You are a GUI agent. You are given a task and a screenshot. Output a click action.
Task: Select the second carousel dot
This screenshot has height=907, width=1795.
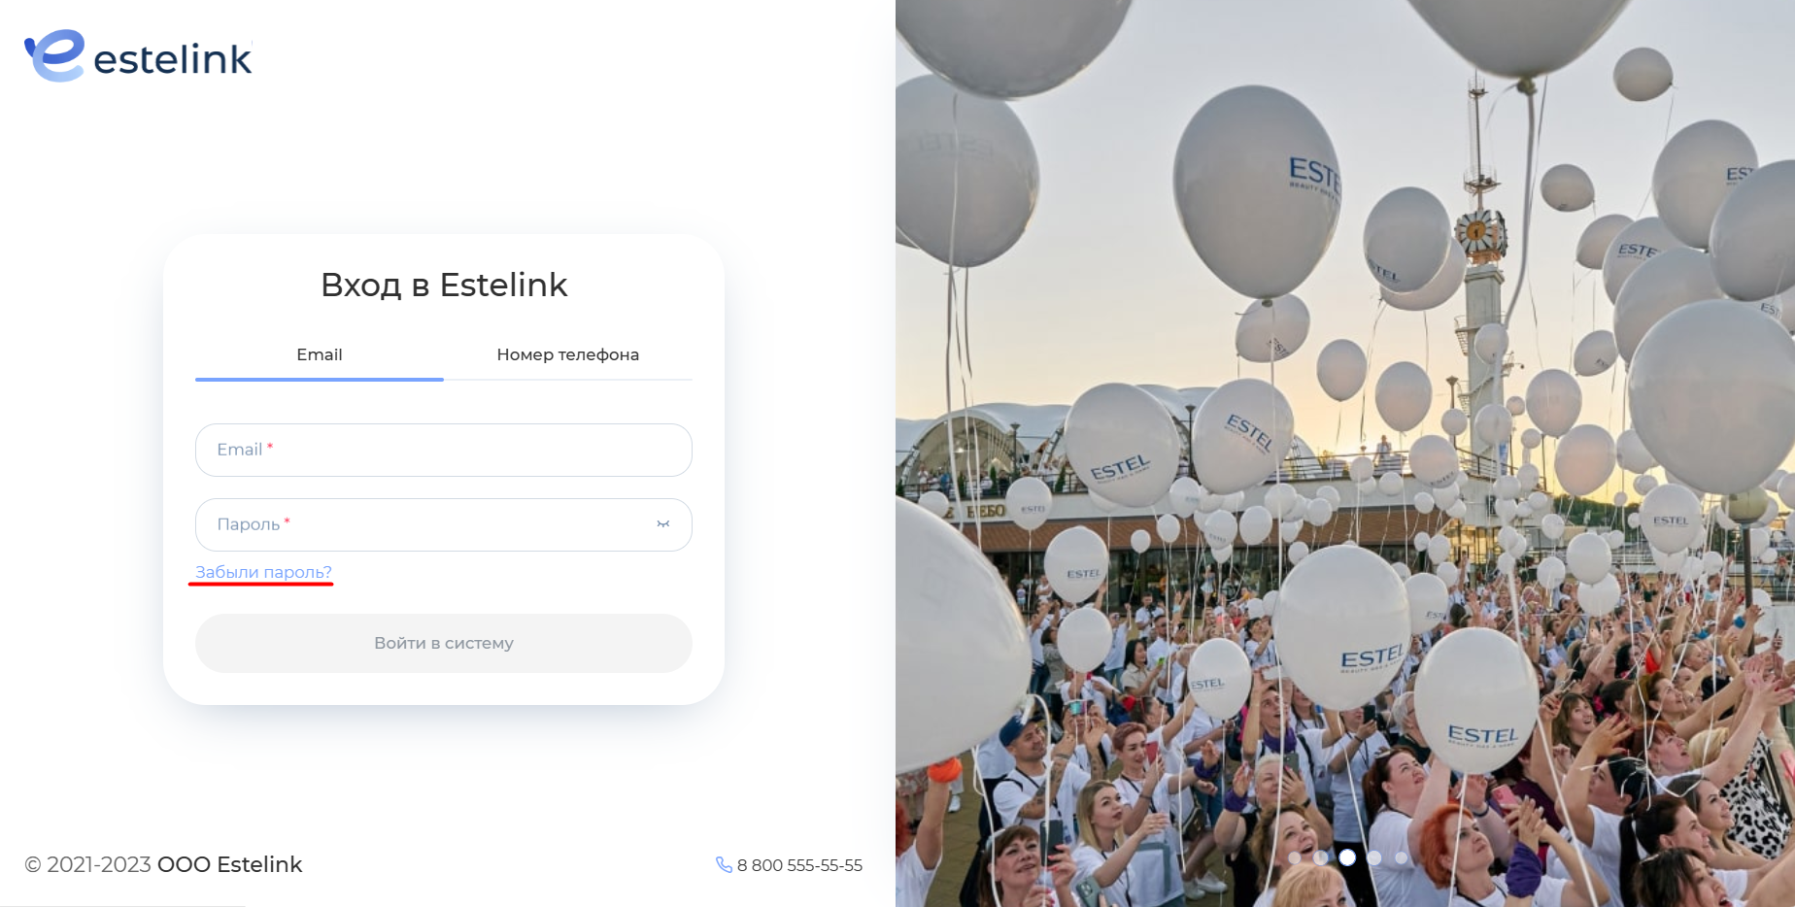pos(1320,857)
